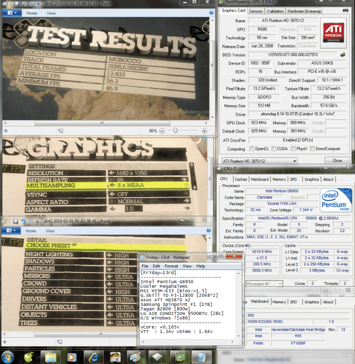Click zoom in plus button in top Paint

(205, 131)
